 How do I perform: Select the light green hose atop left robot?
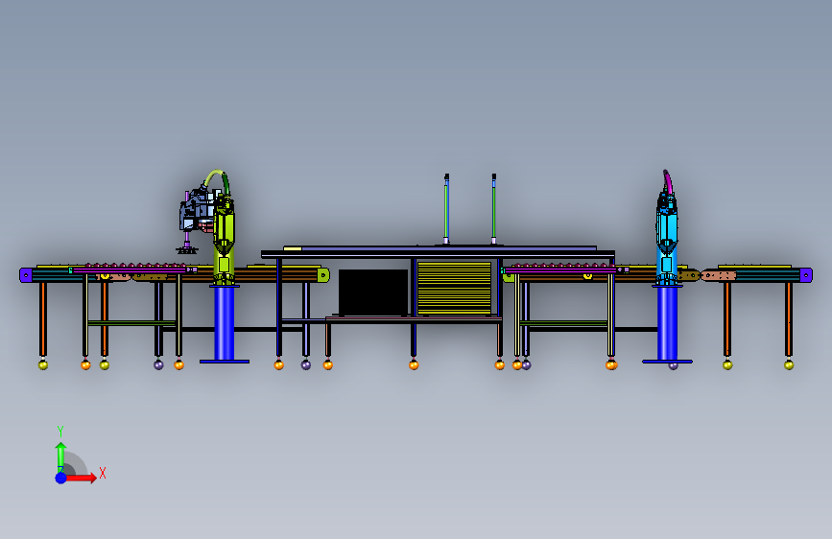tap(214, 176)
